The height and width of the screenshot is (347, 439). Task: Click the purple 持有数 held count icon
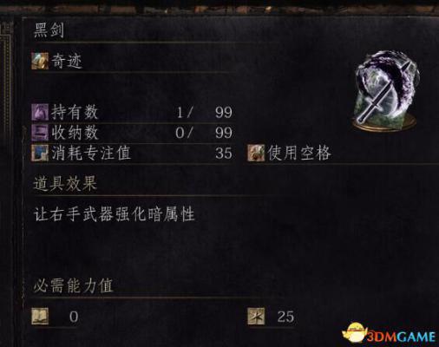coord(40,112)
